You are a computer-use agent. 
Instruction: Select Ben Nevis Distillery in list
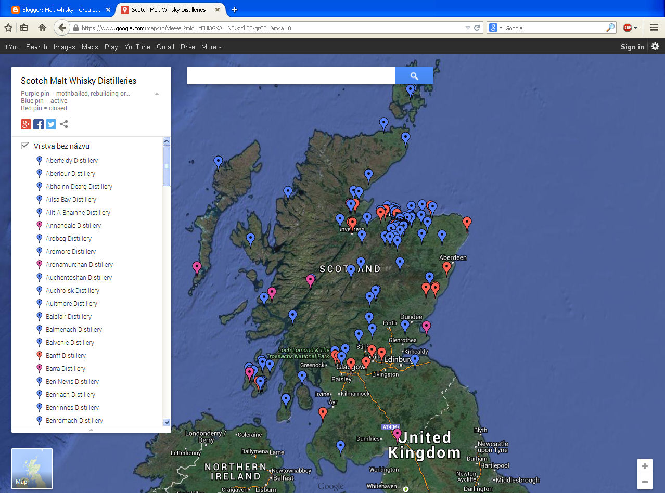(72, 382)
